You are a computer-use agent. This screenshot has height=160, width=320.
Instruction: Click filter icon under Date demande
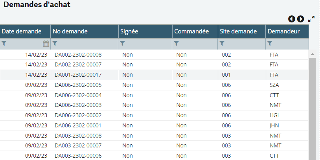[4, 44]
